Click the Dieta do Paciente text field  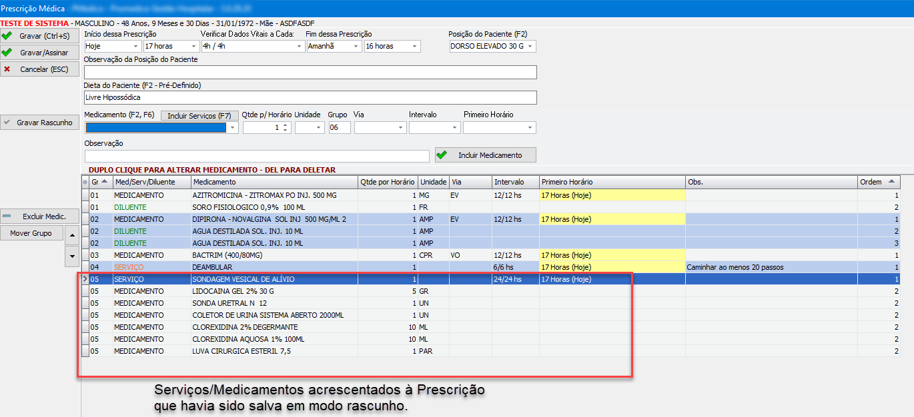310,97
